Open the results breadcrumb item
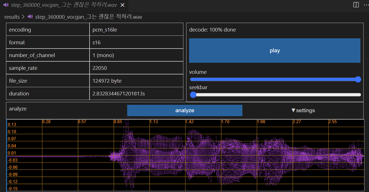This screenshot has width=369, height=192. (12, 17)
